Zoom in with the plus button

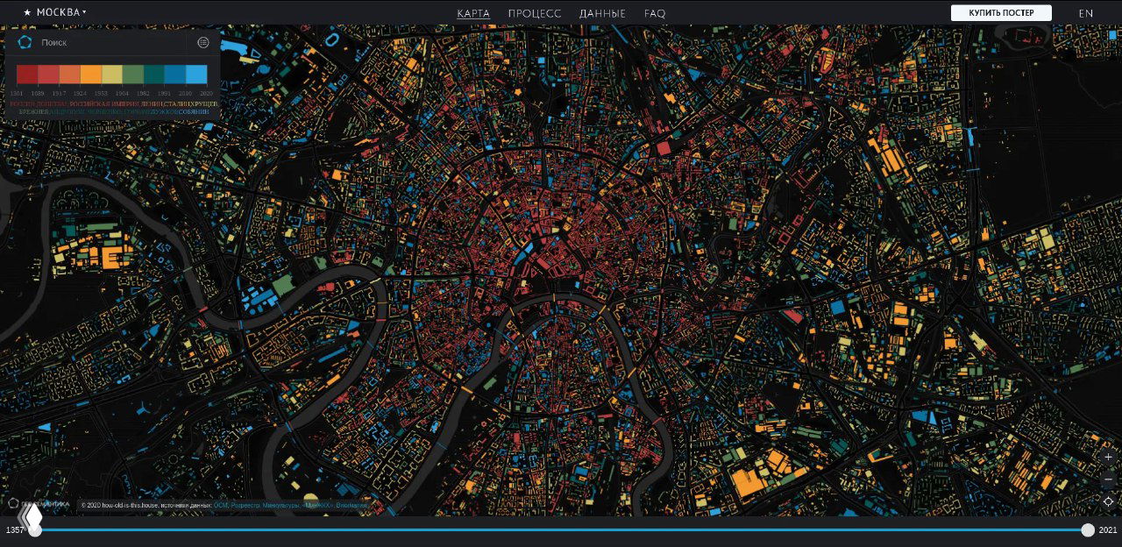coord(1108,457)
